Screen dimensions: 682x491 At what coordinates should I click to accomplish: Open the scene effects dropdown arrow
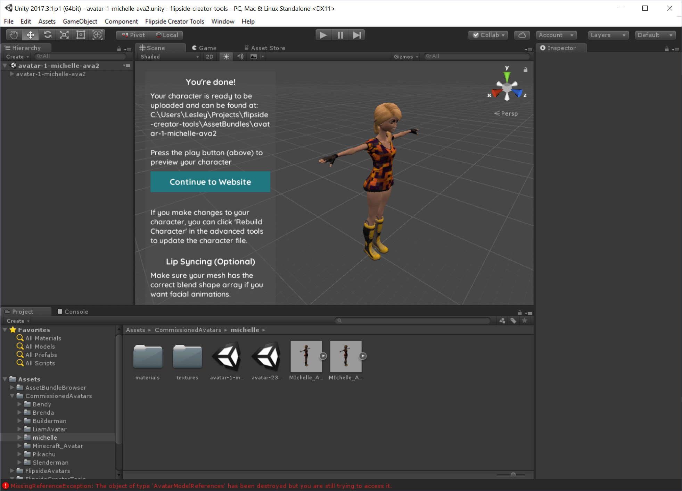(263, 57)
